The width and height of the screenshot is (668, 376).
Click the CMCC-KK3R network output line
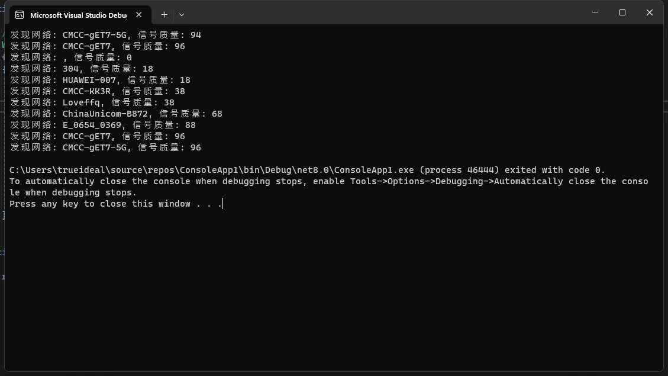(x=98, y=91)
